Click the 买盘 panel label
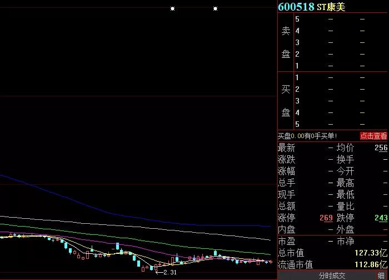The image size is (389, 280). [286, 101]
